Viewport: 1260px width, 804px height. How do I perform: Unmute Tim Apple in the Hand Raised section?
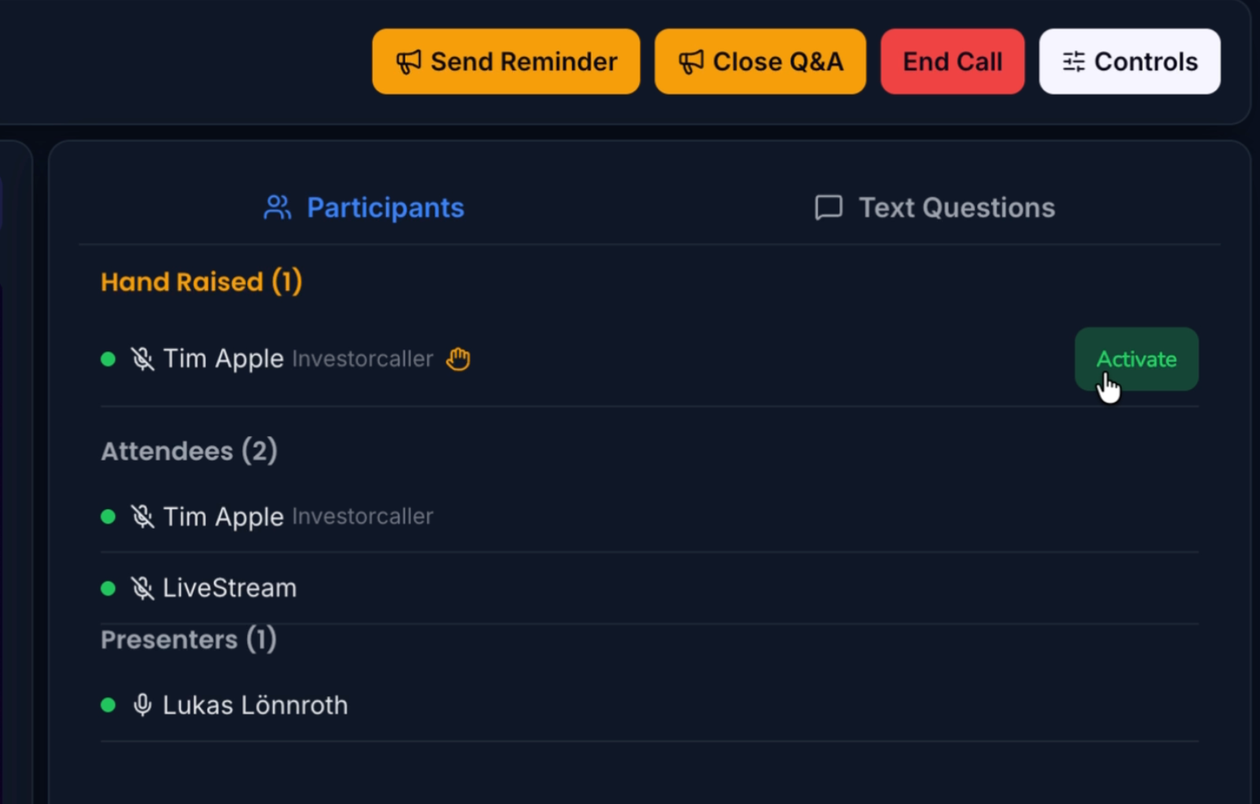coord(143,358)
